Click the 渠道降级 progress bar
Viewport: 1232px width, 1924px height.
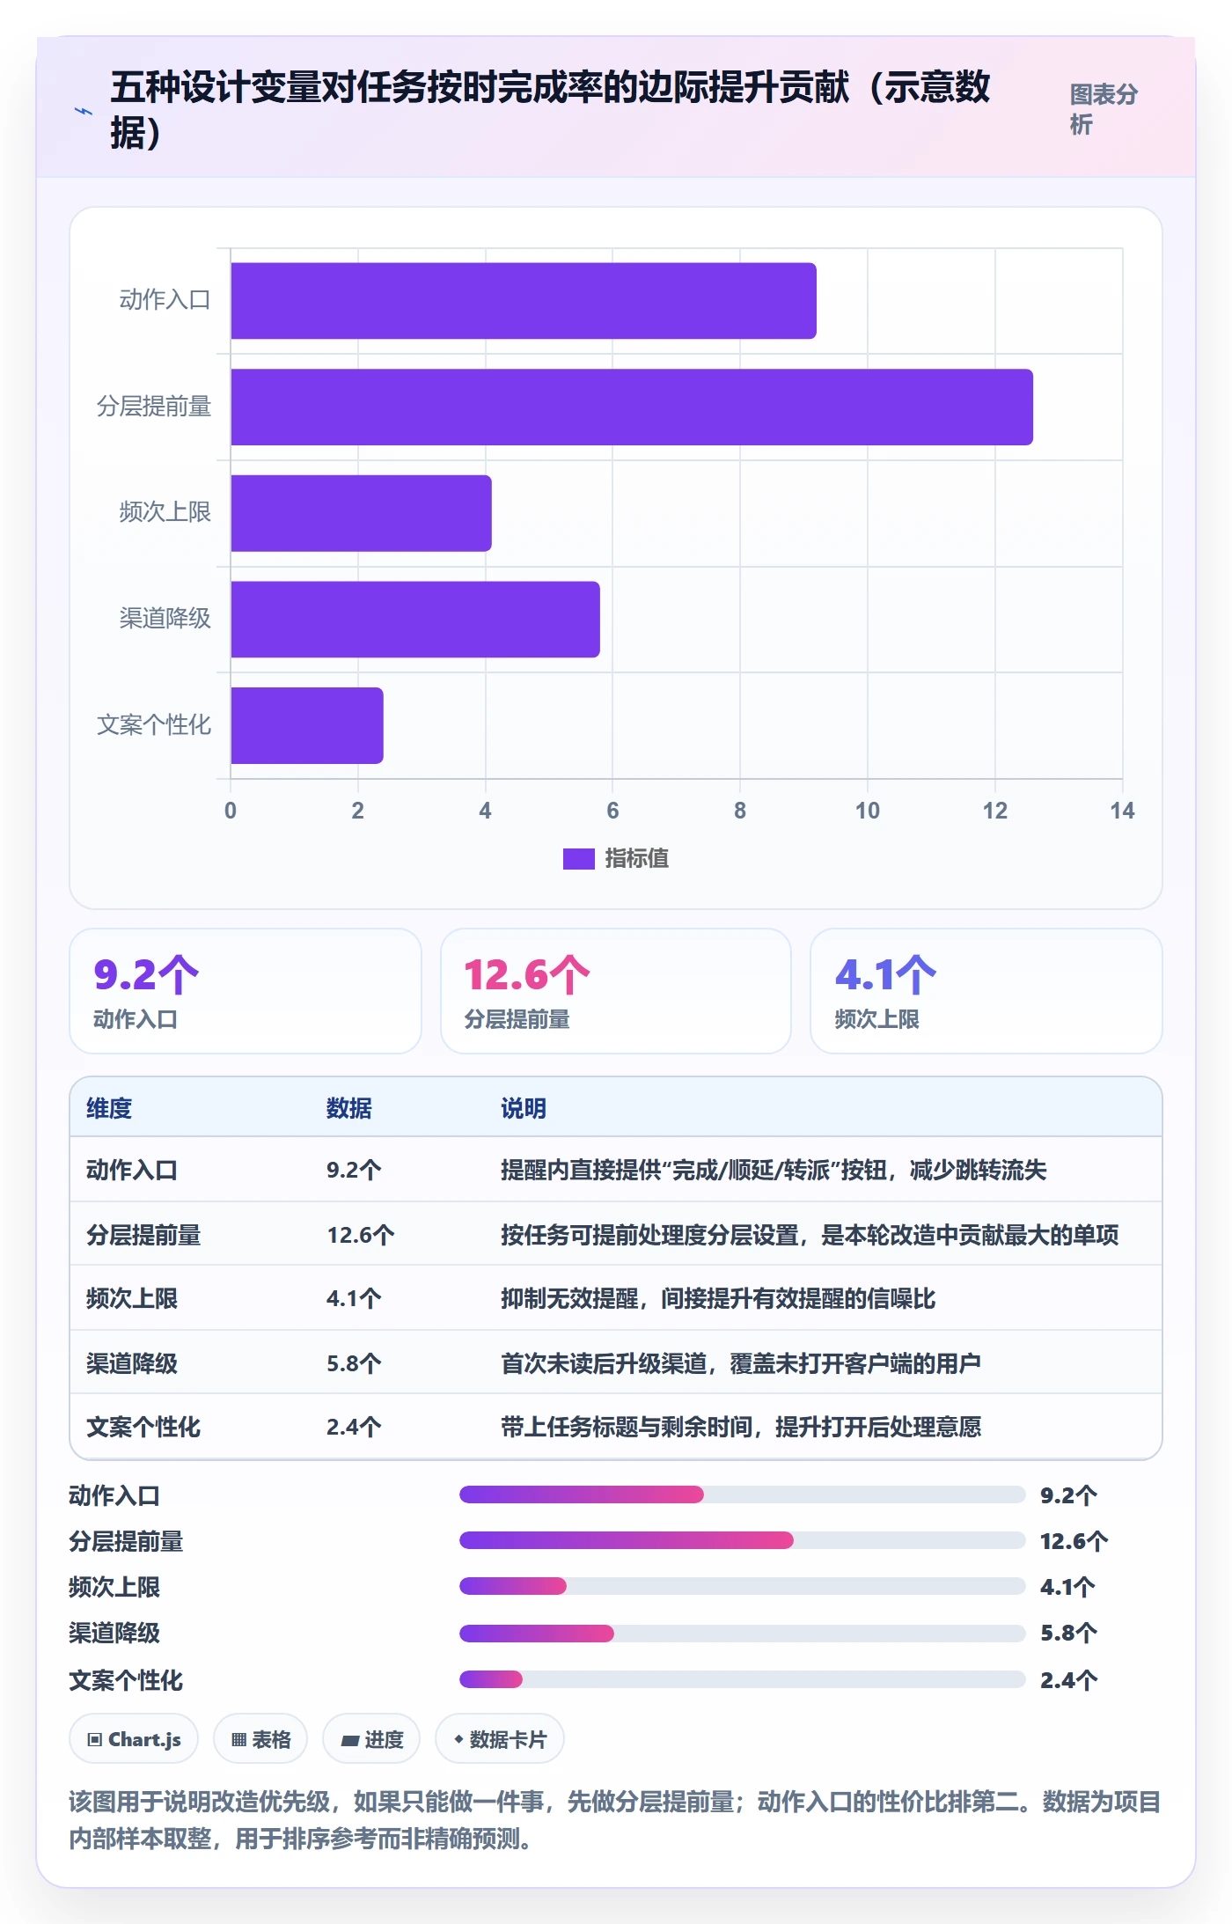click(x=742, y=1634)
